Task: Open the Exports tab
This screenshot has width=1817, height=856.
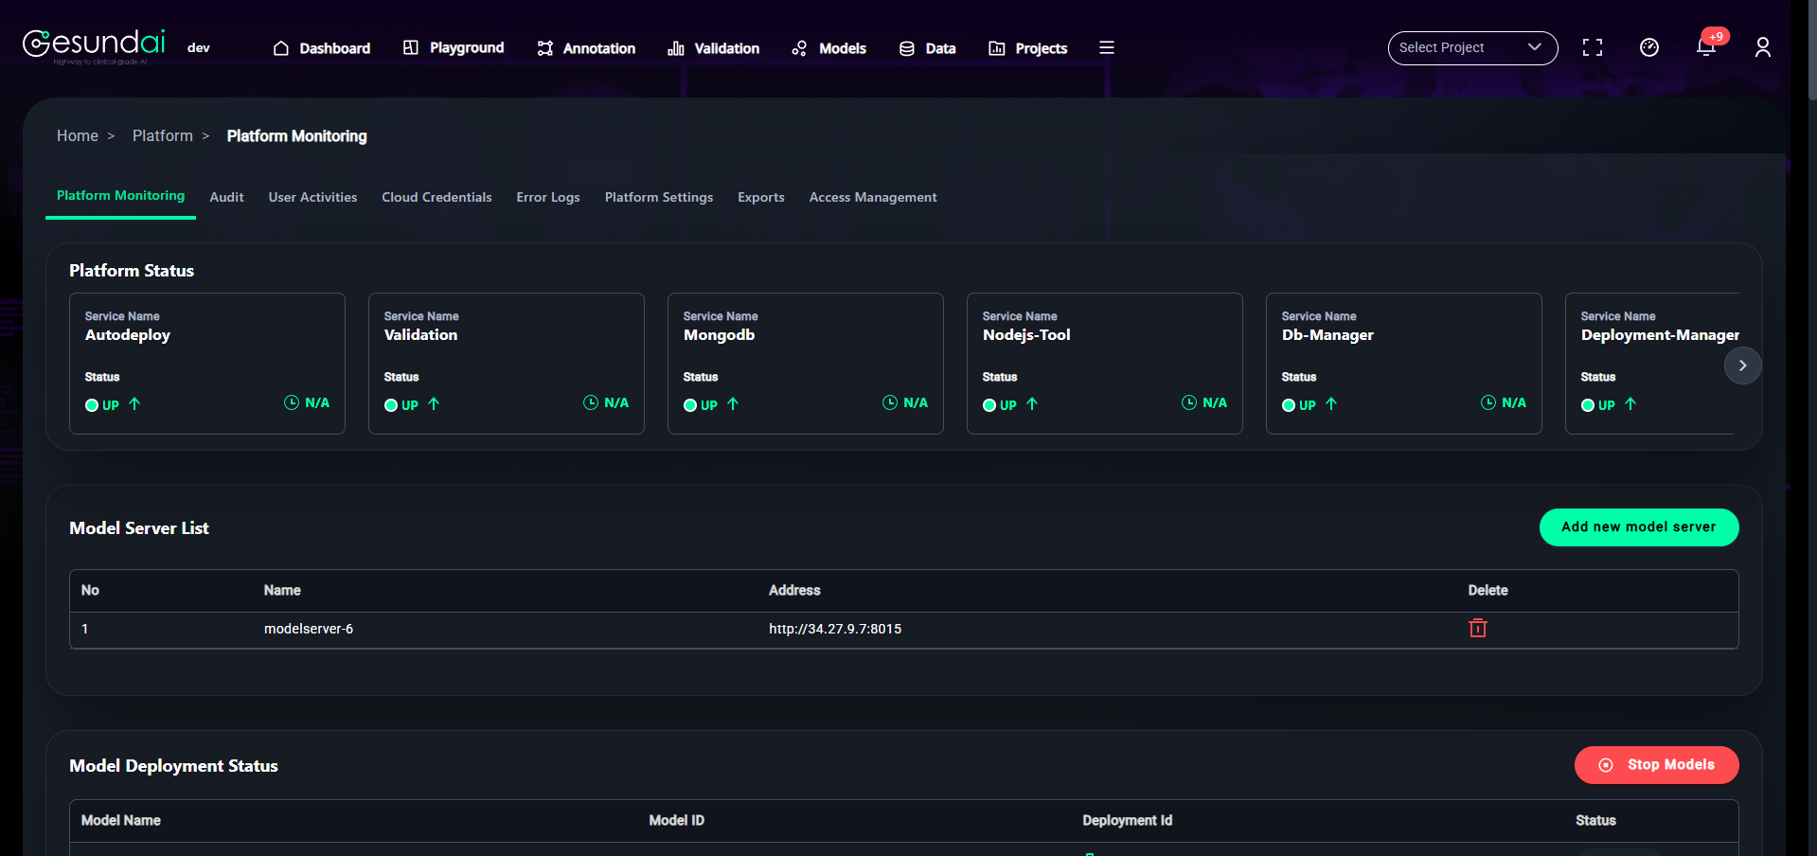Action: click(x=761, y=197)
